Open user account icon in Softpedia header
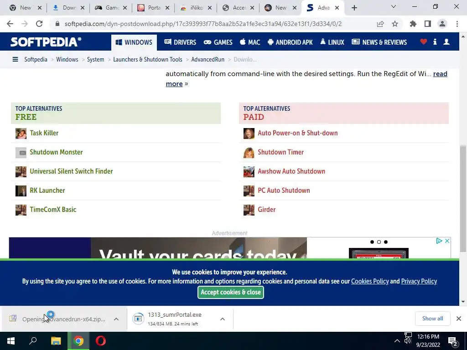This screenshot has height=350, width=467. (446, 42)
